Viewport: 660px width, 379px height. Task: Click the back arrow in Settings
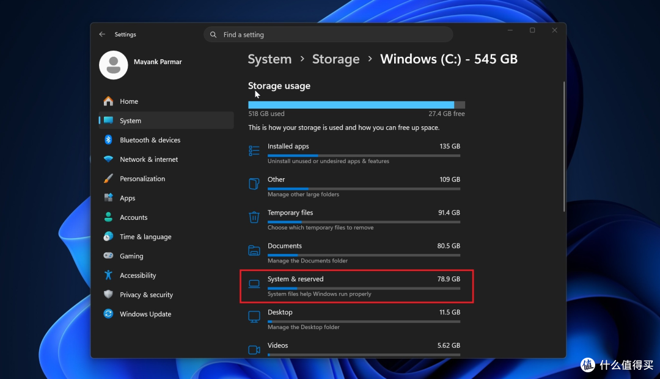(102, 34)
